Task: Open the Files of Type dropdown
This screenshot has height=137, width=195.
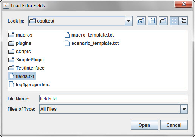Action: point(184,109)
